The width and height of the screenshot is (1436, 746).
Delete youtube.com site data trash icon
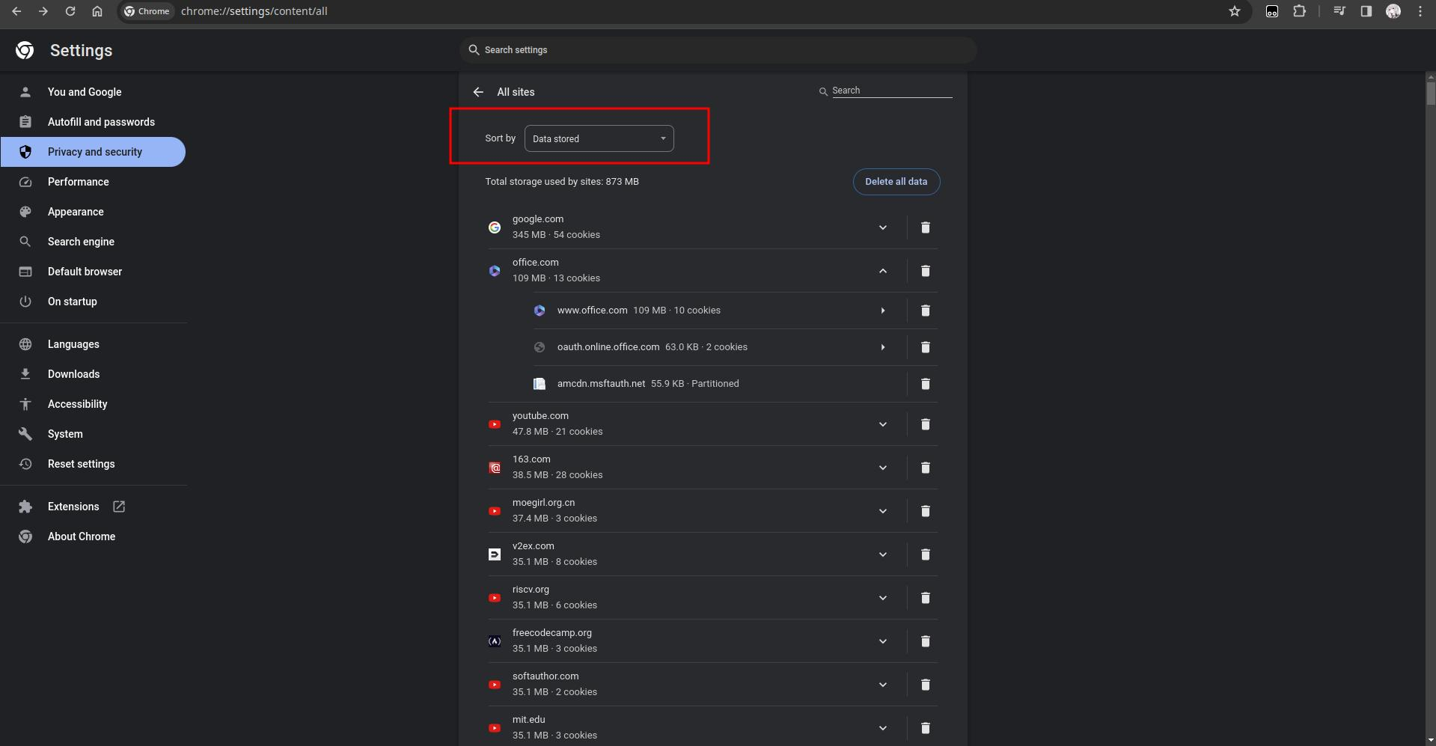tap(926, 424)
